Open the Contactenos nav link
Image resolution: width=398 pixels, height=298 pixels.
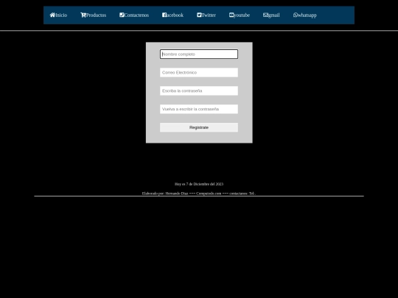click(x=136, y=15)
